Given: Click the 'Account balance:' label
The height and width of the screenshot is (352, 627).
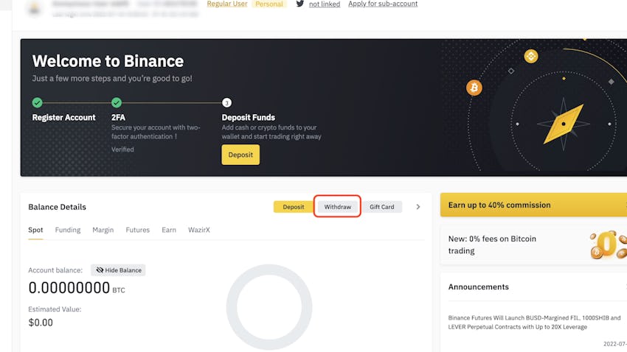Looking at the screenshot, I should click(x=55, y=270).
